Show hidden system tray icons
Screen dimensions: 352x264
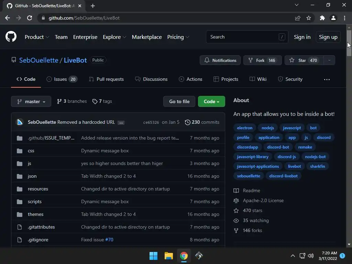[x=293, y=256]
